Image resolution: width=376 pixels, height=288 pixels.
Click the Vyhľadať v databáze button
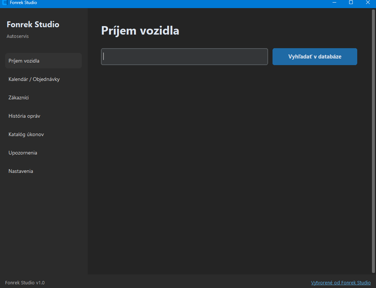tap(314, 57)
